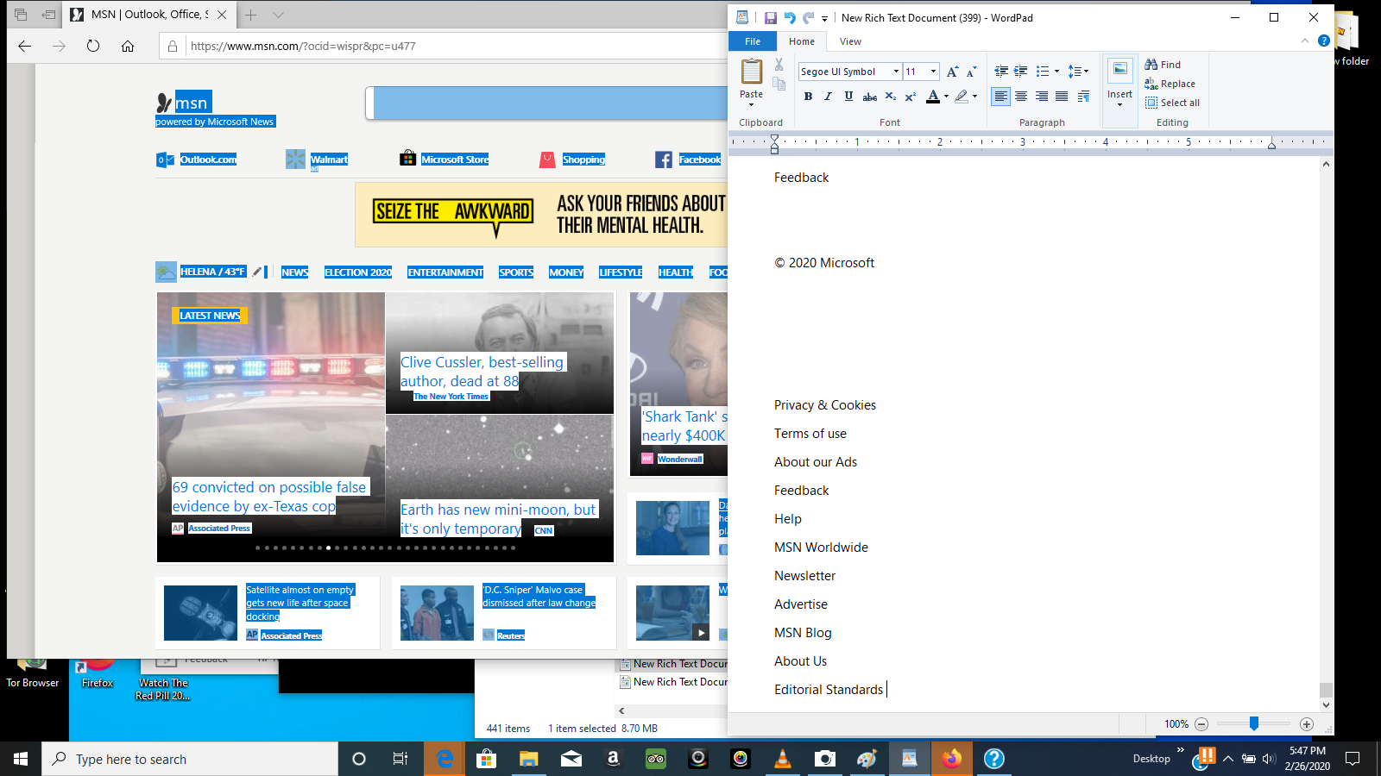Collapse the WordPad ribbon
The image size is (1381, 776).
tap(1304, 41)
